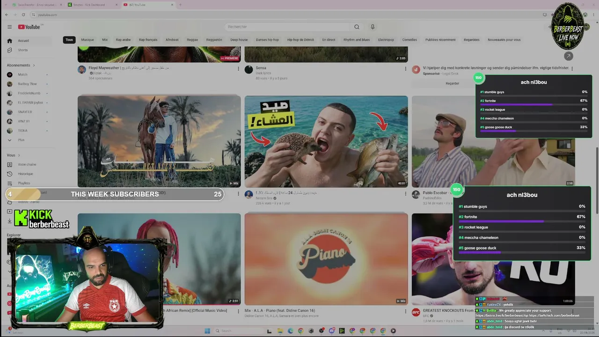This screenshot has height=337, width=599.
Task: Select the Tous filter chip
Action: pyautogui.click(x=69, y=40)
